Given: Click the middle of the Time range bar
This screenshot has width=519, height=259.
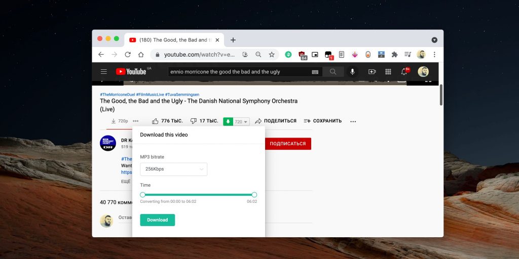Looking at the screenshot, I should coord(199,195).
